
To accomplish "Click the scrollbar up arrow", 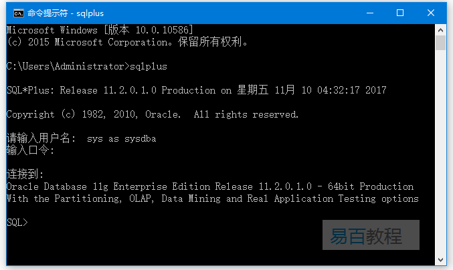I will pyautogui.click(x=440, y=29).
